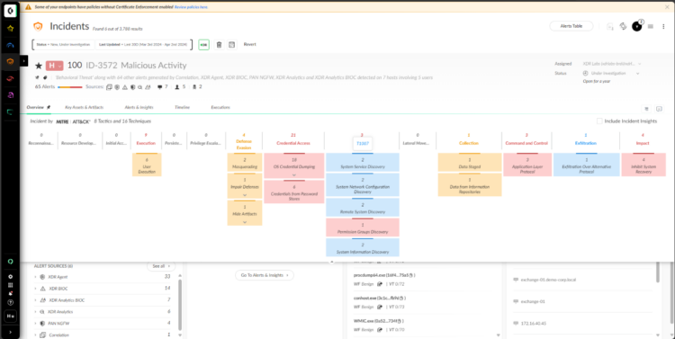Expand the XDR Agent alert source row
The width and height of the screenshot is (675, 339).
coord(35,277)
